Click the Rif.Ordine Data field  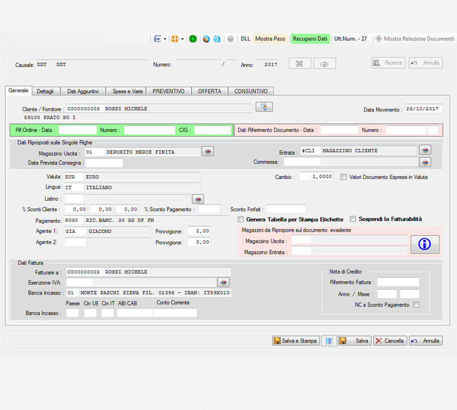tap(77, 130)
